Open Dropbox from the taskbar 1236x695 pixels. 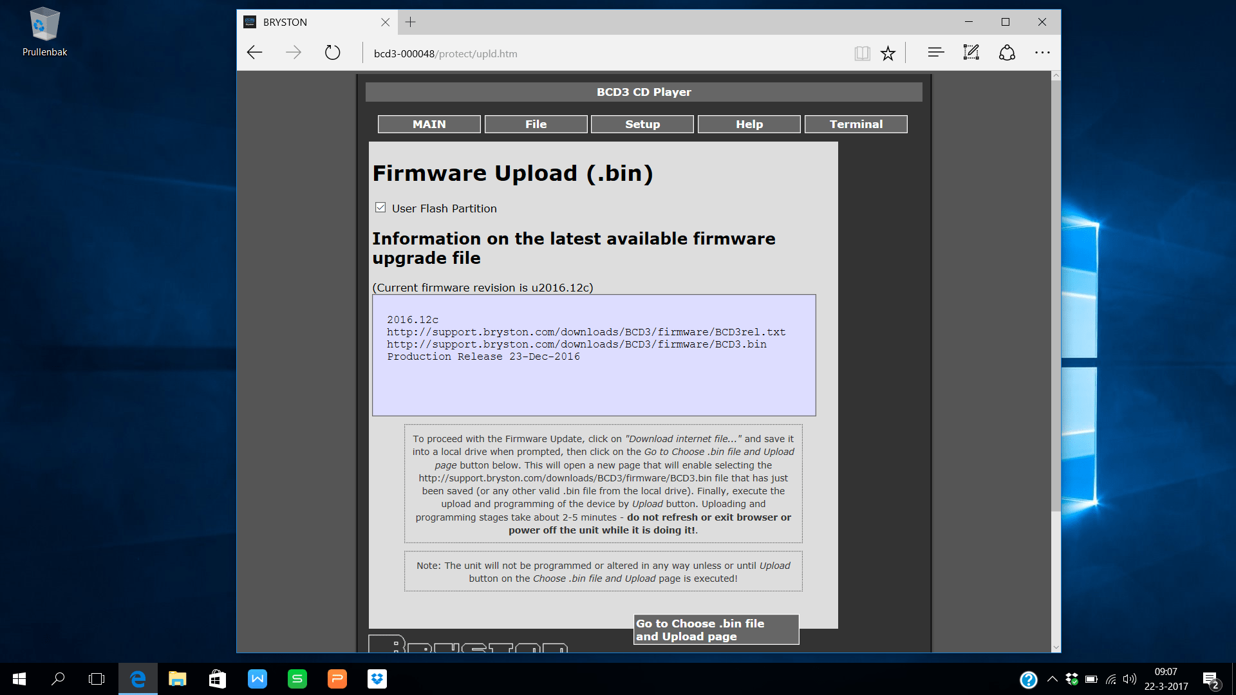click(377, 679)
